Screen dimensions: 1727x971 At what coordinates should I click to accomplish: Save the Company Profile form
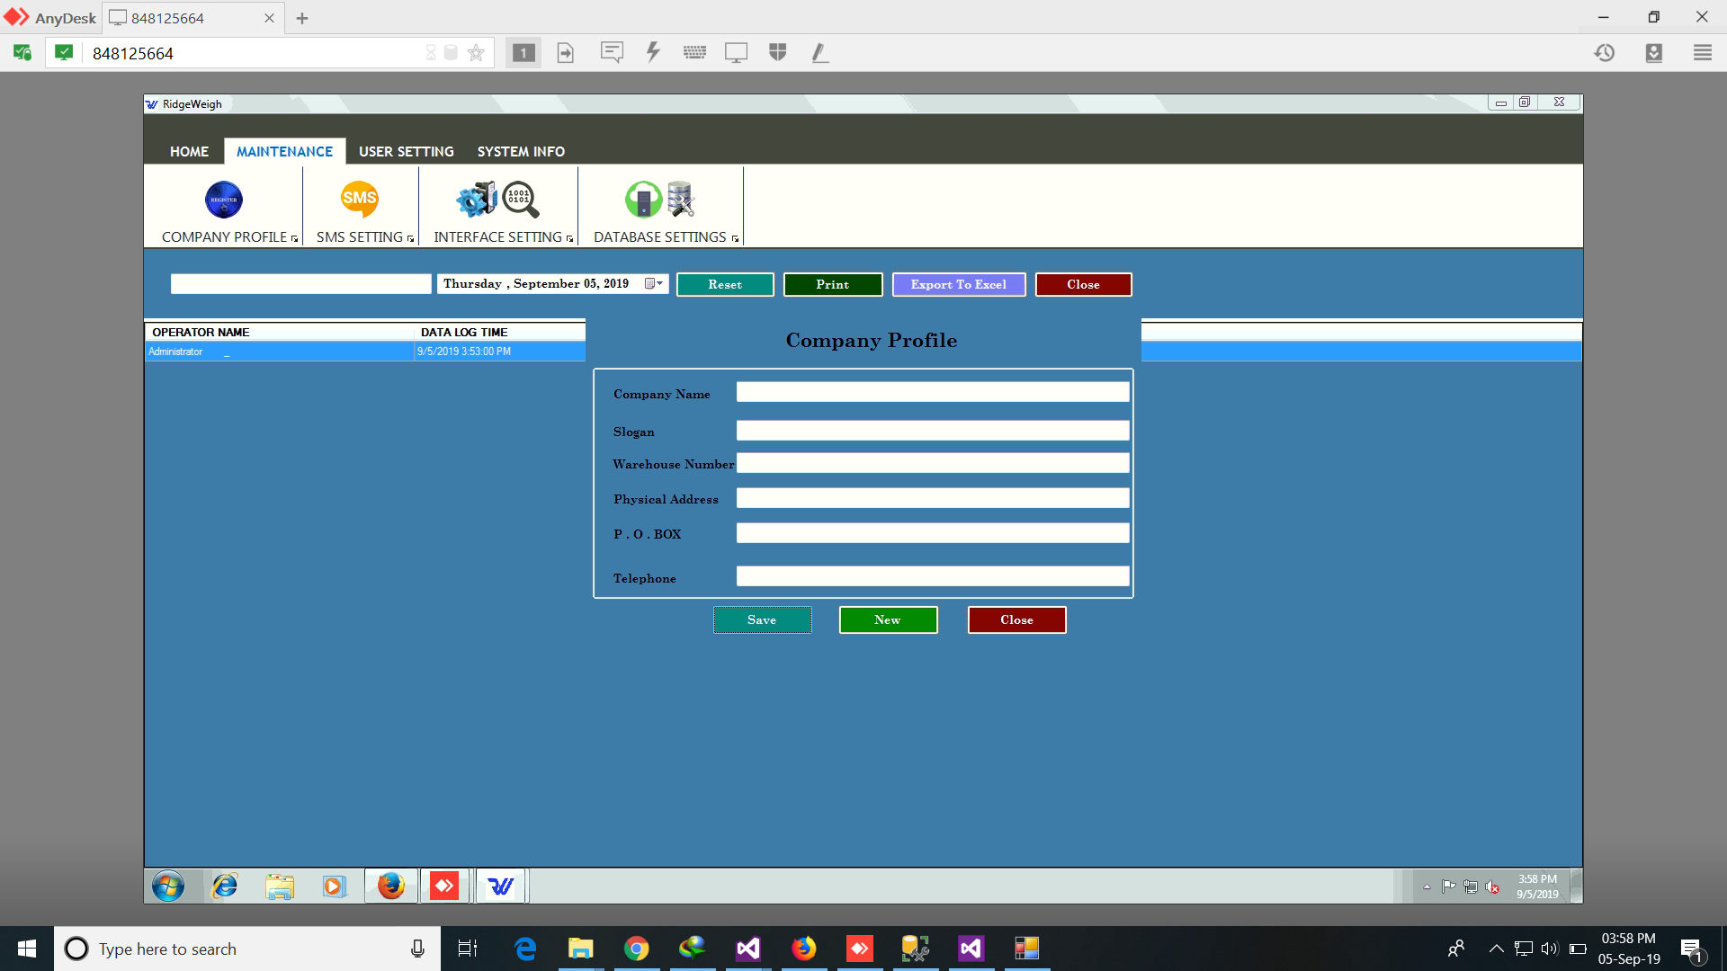762,619
